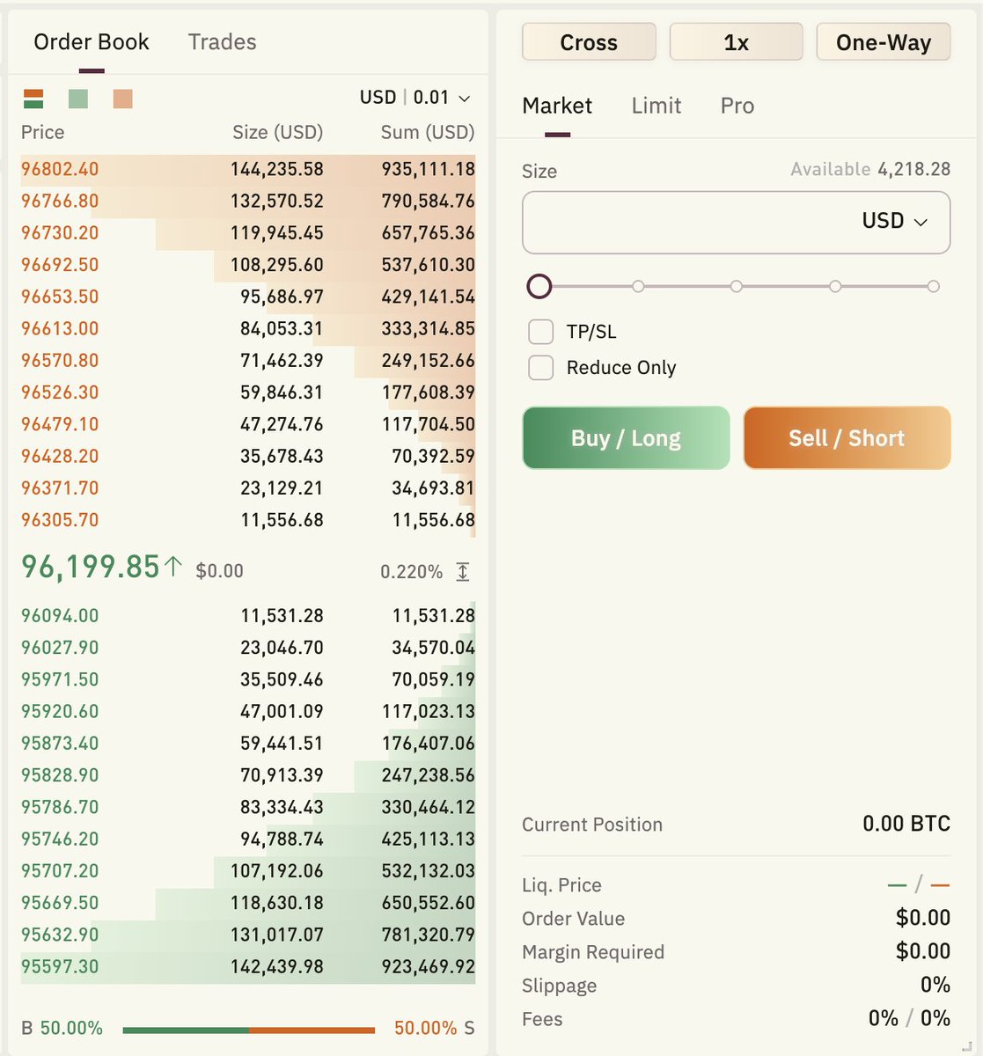Click the Size (USD) column header
Screen dimensions: 983x1056
[278, 132]
